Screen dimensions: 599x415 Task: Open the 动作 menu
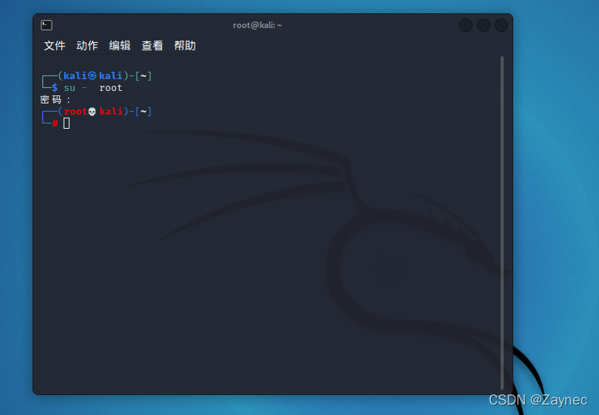coord(87,45)
